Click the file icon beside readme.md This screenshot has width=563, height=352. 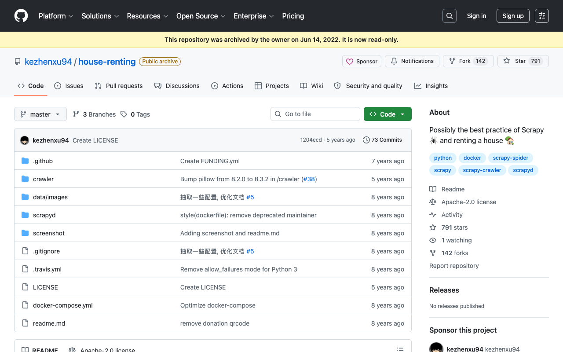click(25, 323)
